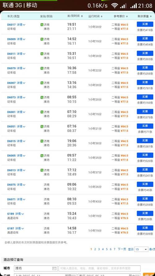Click 下一页 next page link
The height and width of the screenshot is (276, 155).
pyautogui.click(x=122, y=249)
